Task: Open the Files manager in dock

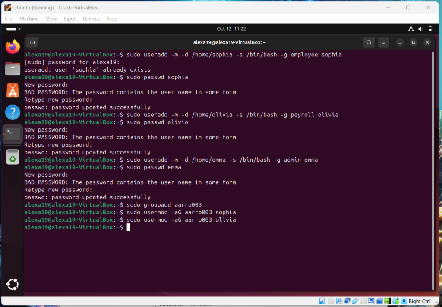Action: 13,69
